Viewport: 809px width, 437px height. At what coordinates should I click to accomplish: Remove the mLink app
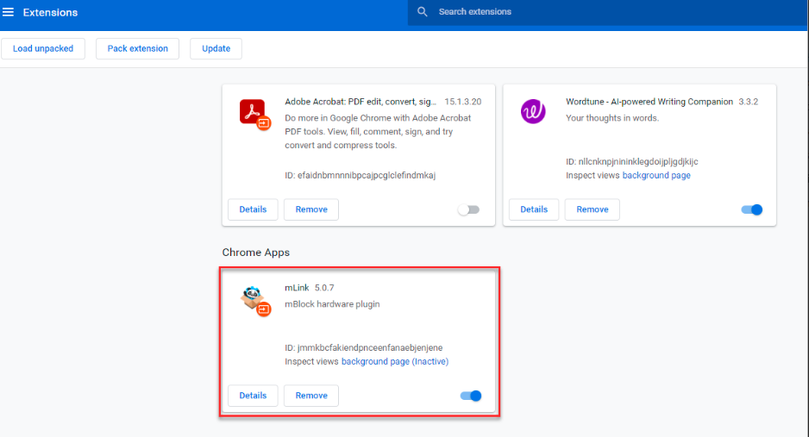(311, 396)
